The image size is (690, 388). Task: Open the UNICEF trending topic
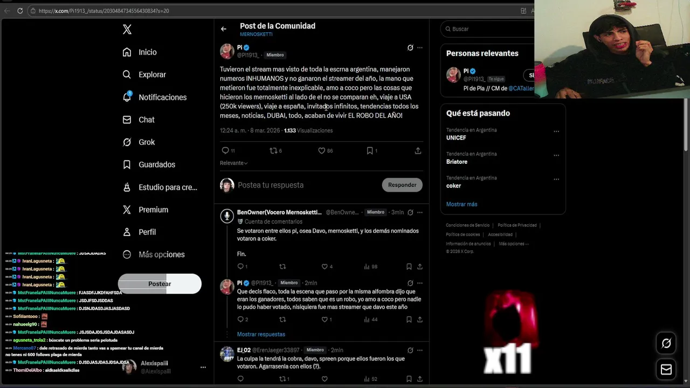click(x=456, y=138)
